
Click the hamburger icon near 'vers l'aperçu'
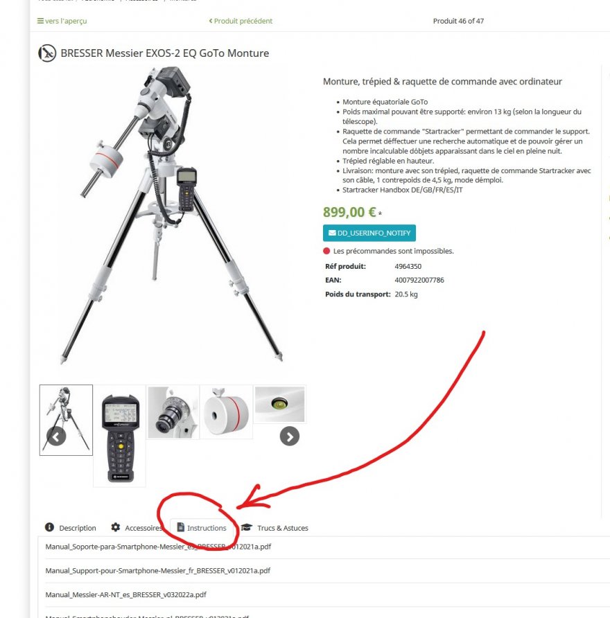coord(40,21)
